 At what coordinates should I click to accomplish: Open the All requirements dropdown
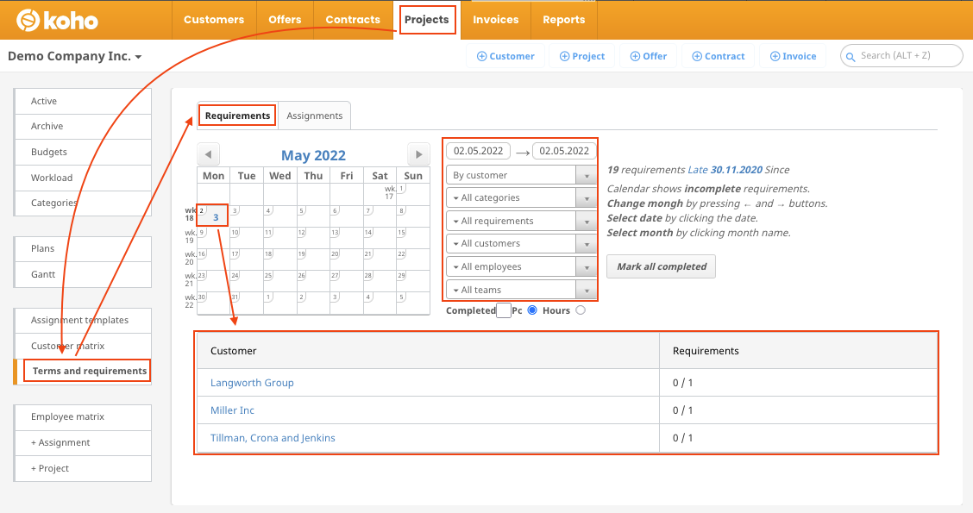(x=521, y=221)
